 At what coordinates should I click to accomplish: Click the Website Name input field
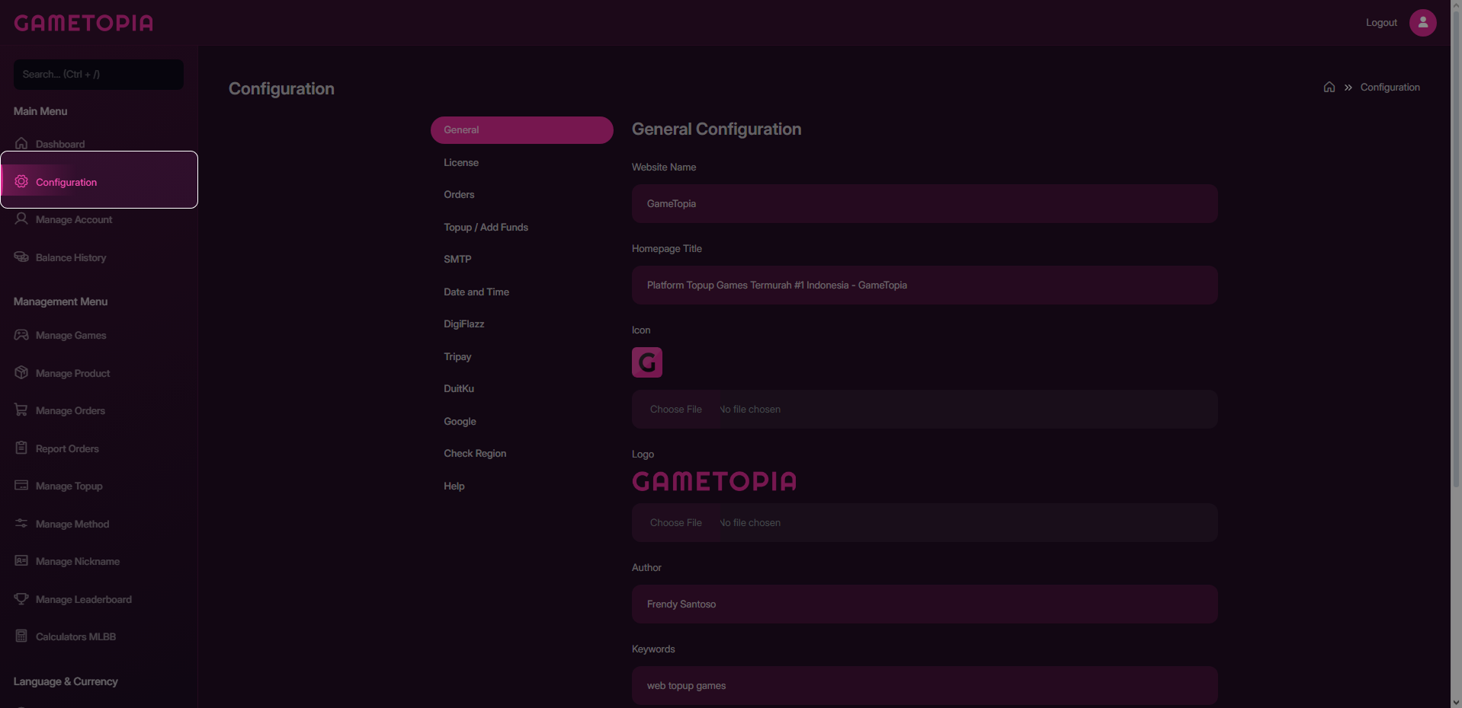pos(925,204)
